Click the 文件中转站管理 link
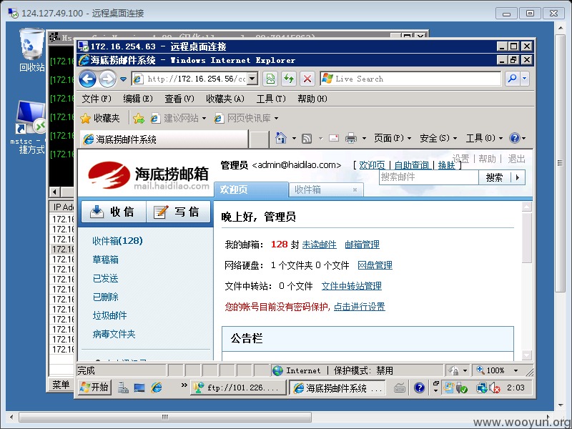The image size is (572, 429). [352, 286]
